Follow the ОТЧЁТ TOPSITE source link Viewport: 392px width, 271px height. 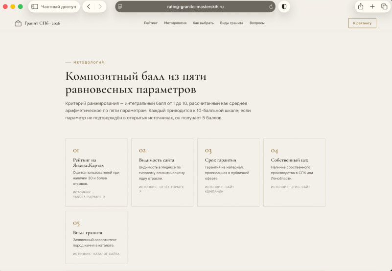point(161,189)
